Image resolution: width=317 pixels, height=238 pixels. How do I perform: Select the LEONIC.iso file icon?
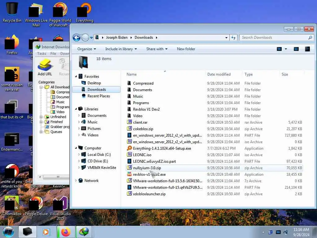point(129,155)
